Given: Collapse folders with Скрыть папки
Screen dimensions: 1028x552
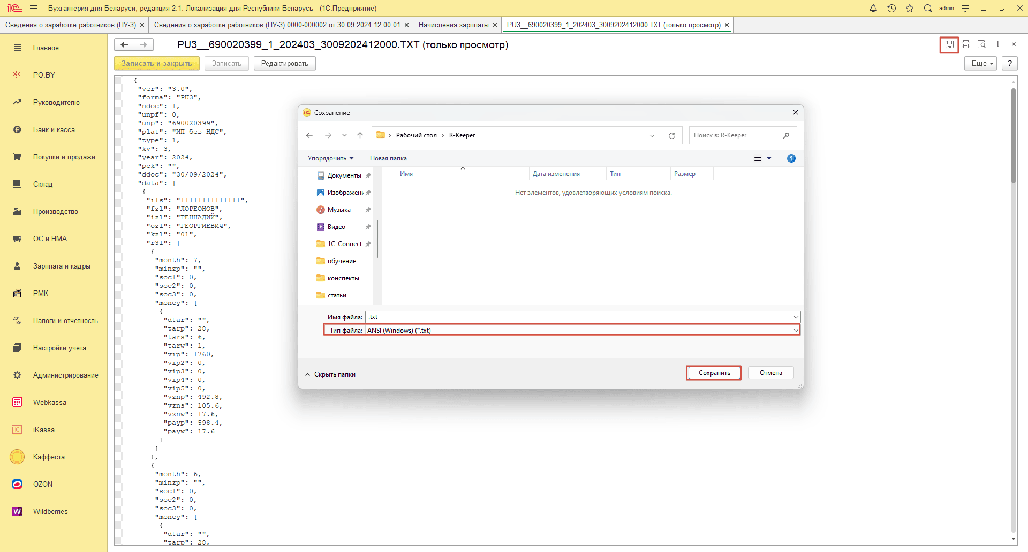Looking at the screenshot, I should pyautogui.click(x=330, y=374).
